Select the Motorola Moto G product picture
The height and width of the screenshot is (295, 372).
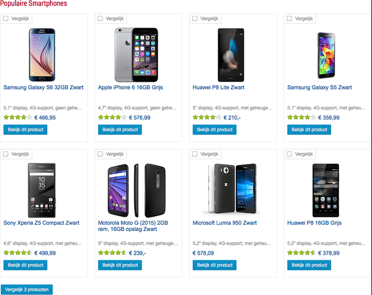tap(135, 189)
